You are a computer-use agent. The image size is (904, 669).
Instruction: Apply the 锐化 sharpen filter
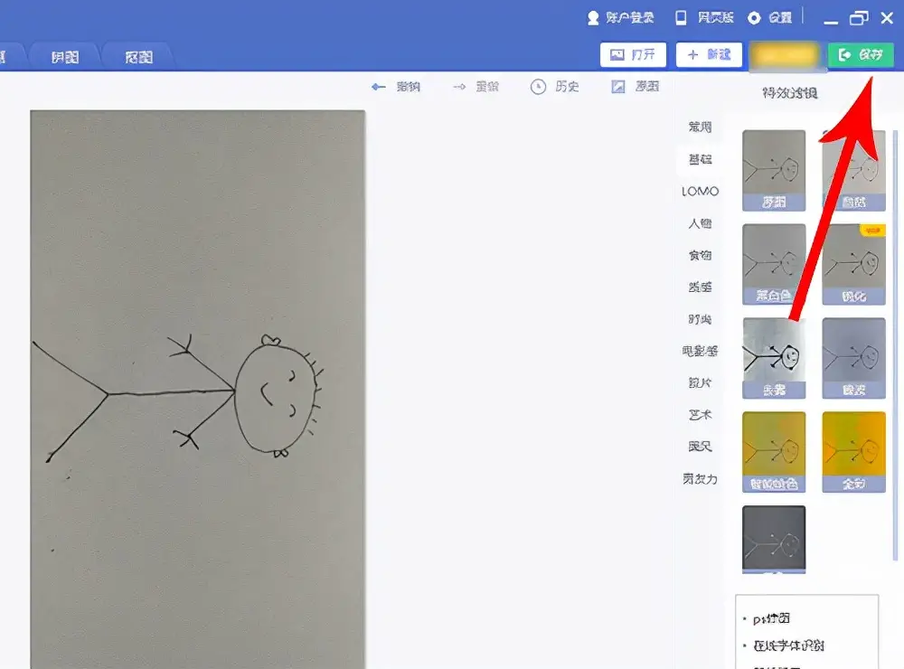click(x=853, y=262)
